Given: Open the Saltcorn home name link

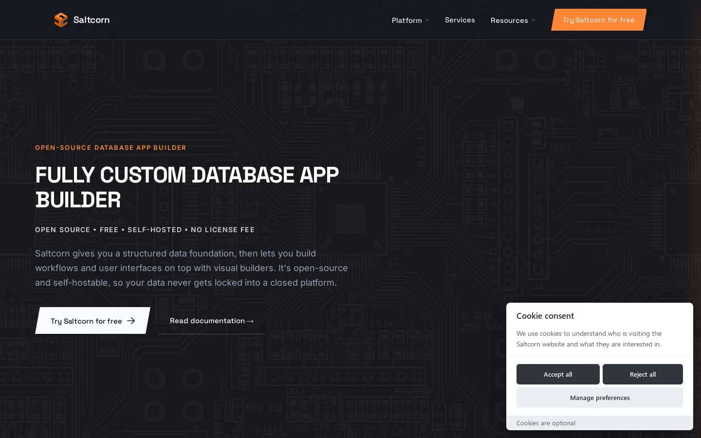Looking at the screenshot, I should click(92, 20).
